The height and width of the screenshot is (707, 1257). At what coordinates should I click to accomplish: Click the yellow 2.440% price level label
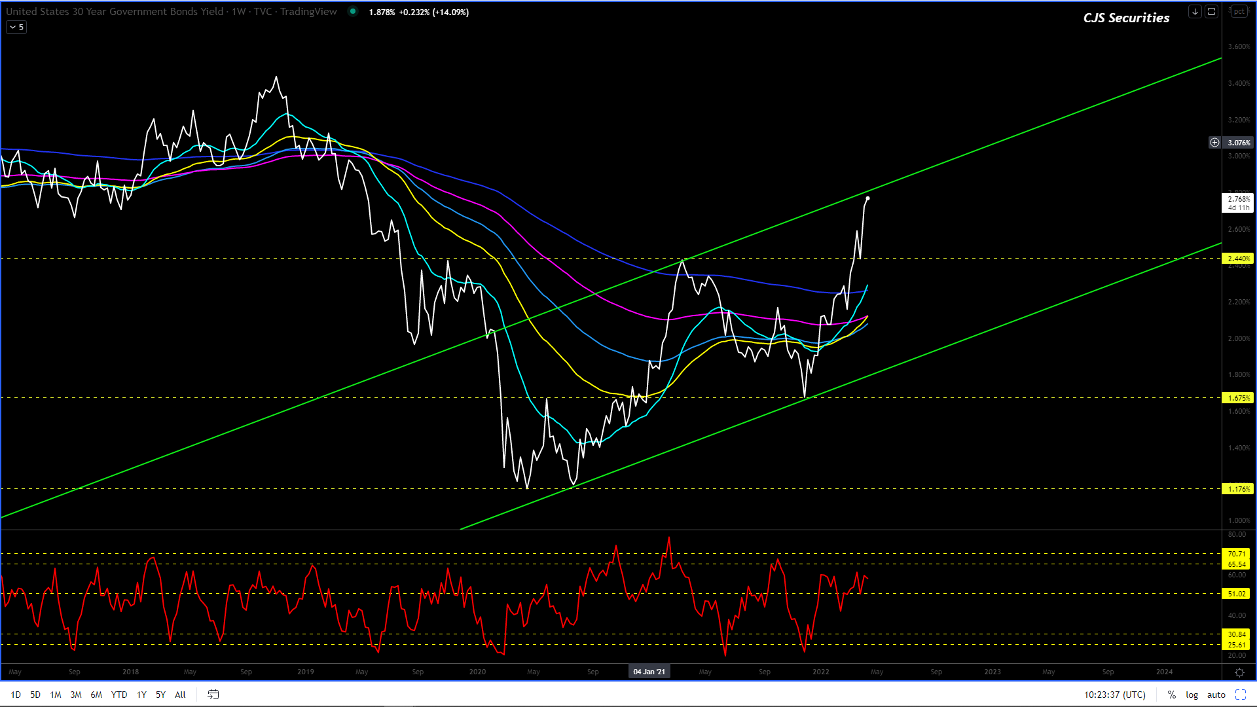point(1237,259)
